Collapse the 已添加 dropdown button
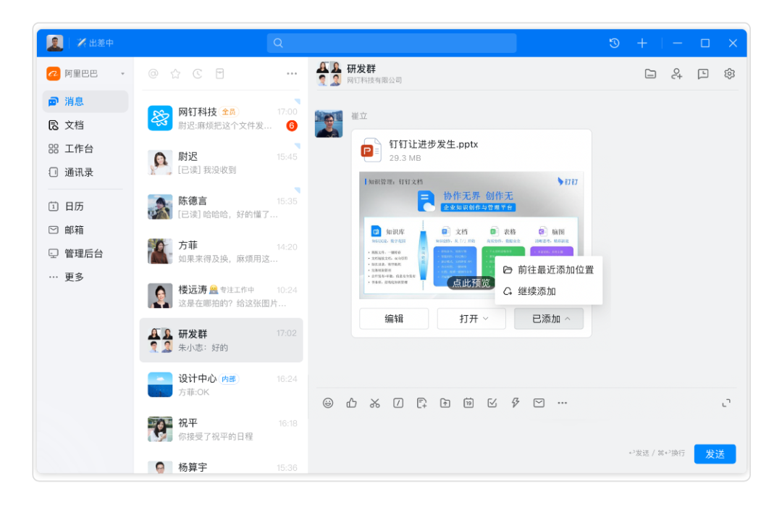 click(549, 319)
